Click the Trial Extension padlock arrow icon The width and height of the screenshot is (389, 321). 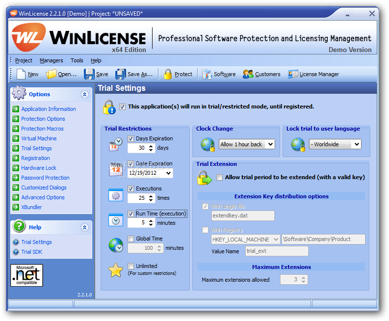[x=205, y=178]
